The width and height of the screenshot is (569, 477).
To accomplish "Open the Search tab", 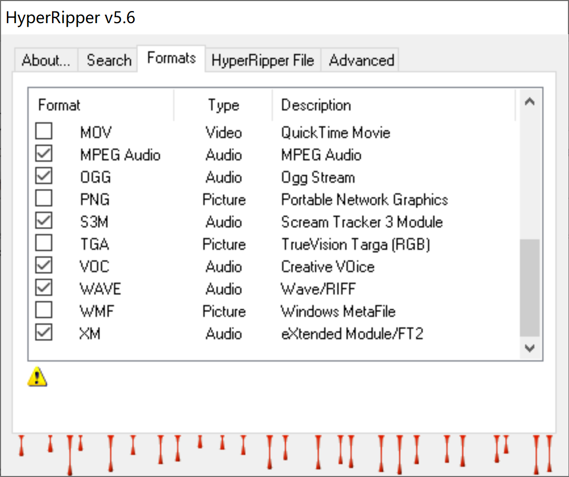I will pyautogui.click(x=109, y=60).
